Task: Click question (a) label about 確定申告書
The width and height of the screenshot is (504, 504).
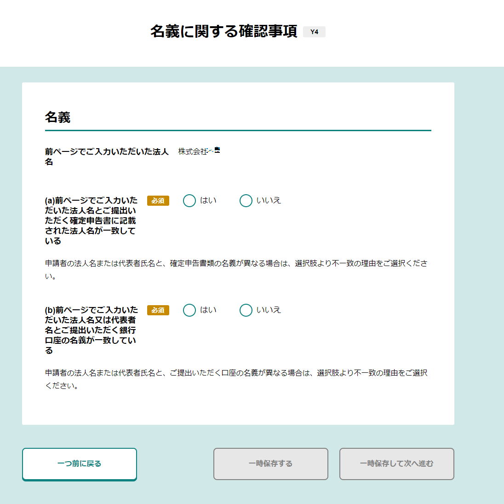Action: pyautogui.click(x=91, y=220)
